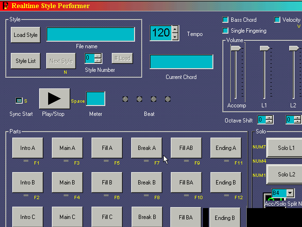
Task: Increase tempo with the up arrow
Action: click(x=175, y=29)
